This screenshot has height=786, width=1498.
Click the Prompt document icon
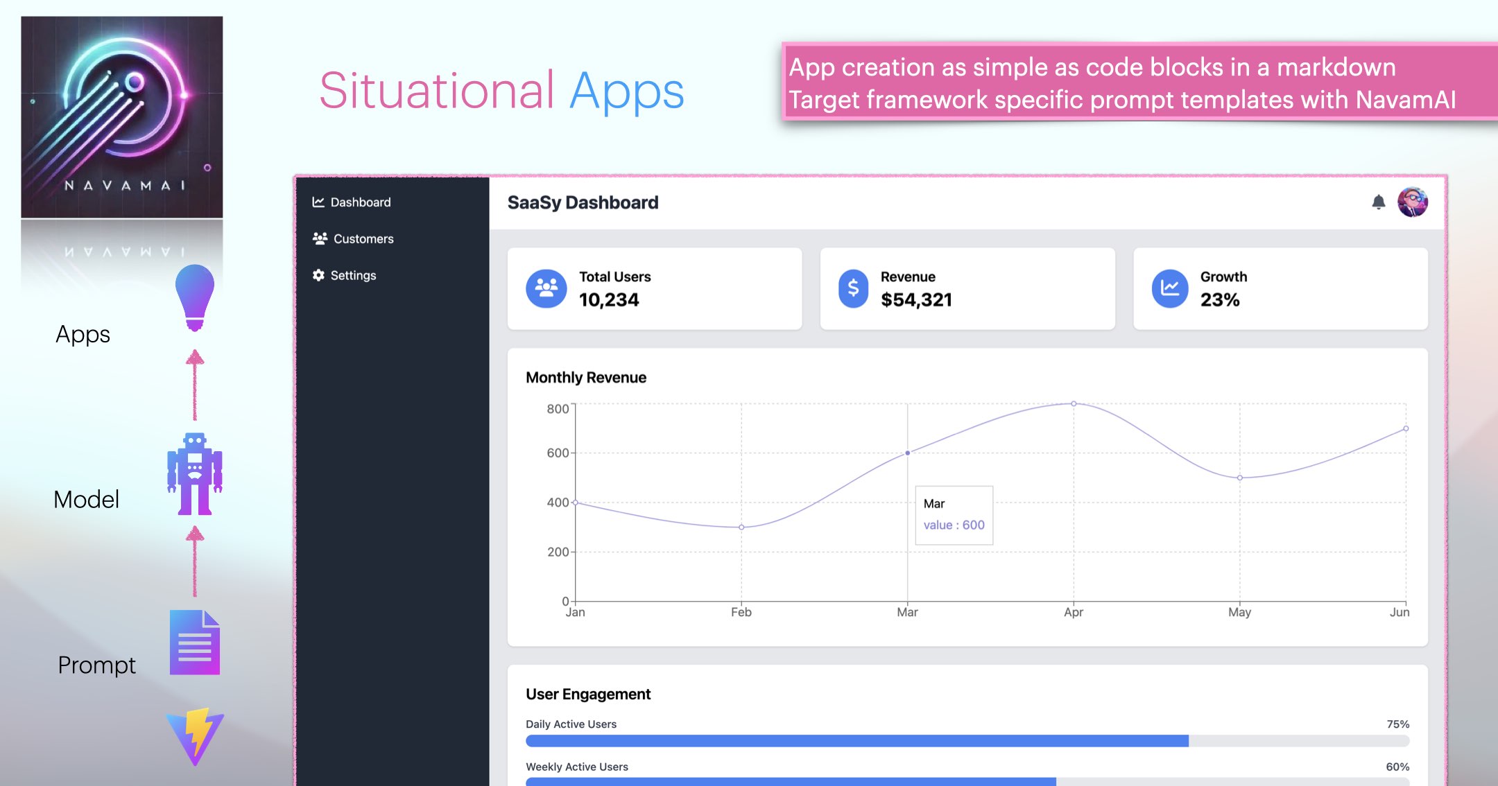[195, 643]
